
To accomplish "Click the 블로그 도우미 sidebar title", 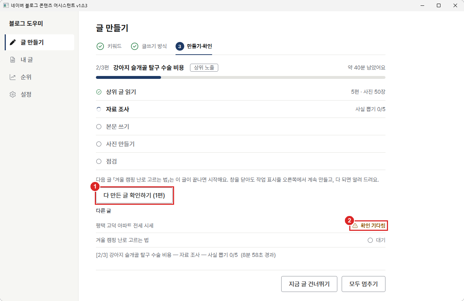I will 26,24.
